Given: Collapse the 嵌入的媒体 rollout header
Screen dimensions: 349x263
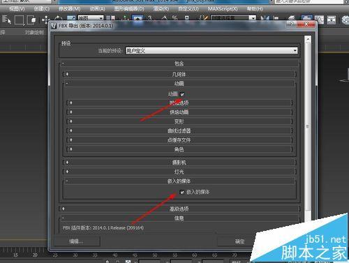Looking at the screenshot, I should click(179, 181).
